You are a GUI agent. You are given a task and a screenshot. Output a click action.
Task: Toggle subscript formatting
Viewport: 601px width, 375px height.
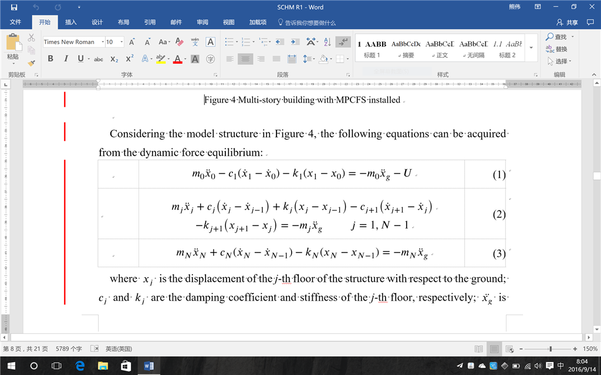pos(114,59)
